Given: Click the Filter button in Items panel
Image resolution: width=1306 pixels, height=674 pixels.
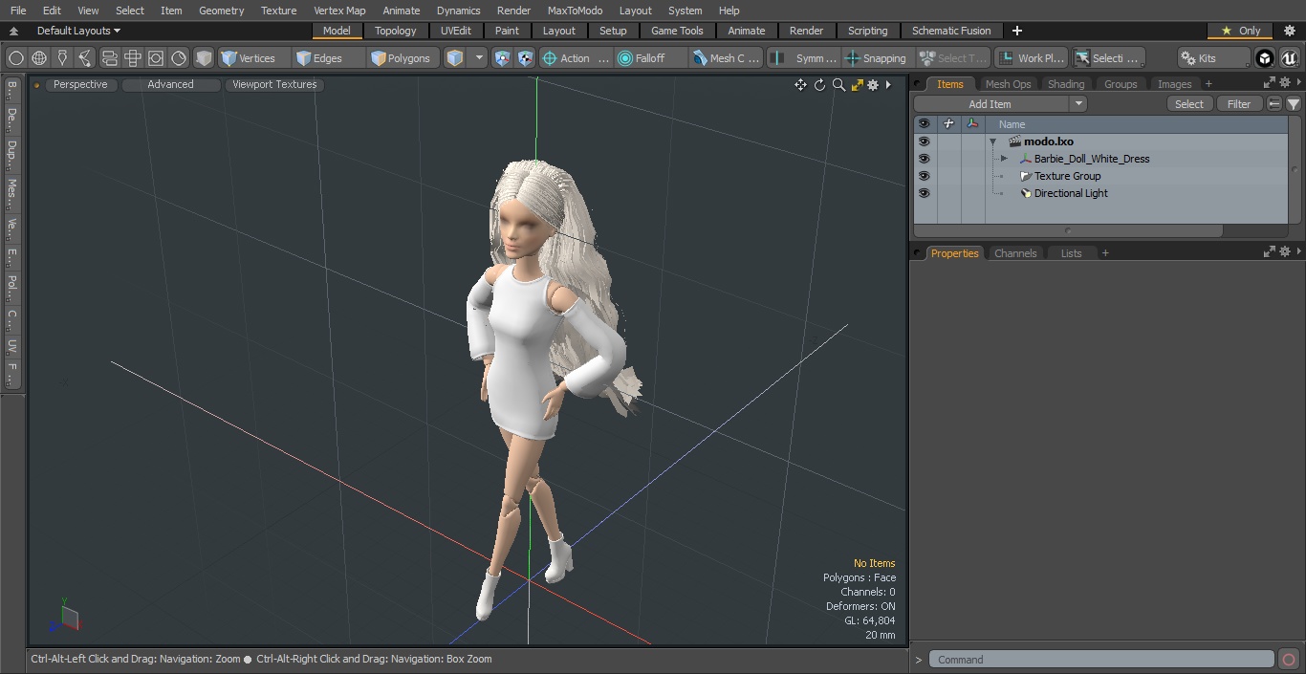Looking at the screenshot, I should (x=1239, y=104).
